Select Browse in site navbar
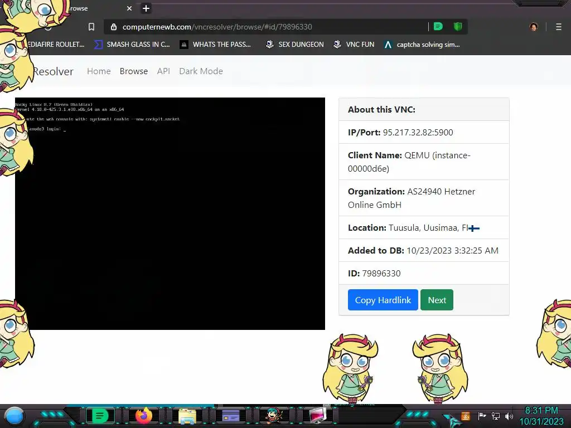Viewport: 571px width, 428px height. (134, 71)
